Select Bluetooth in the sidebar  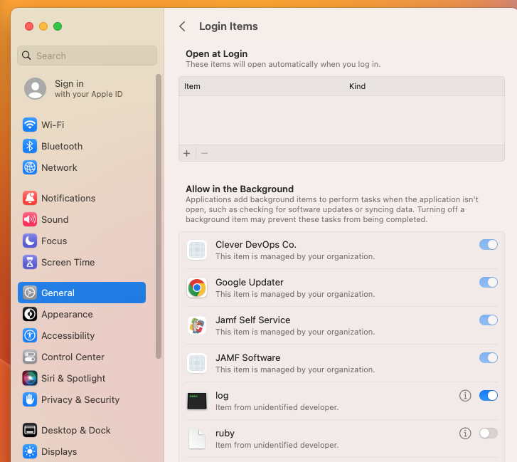pos(82,146)
